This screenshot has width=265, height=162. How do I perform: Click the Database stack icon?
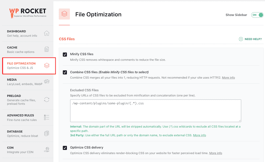[x=47, y=134]
